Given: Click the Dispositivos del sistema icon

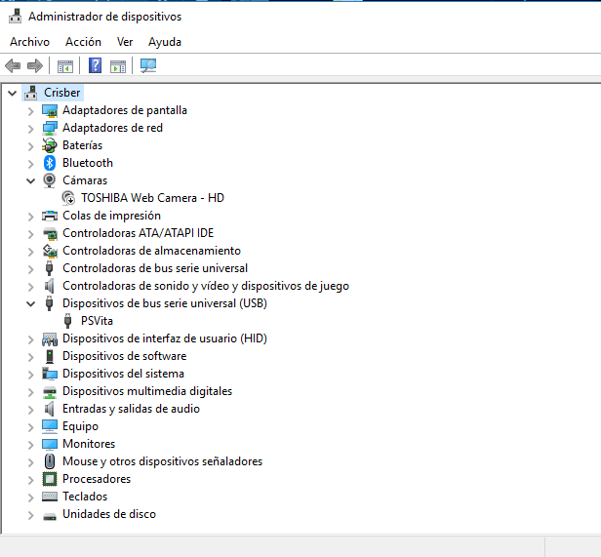Looking at the screenshot, I should click(x=50, y=374).
